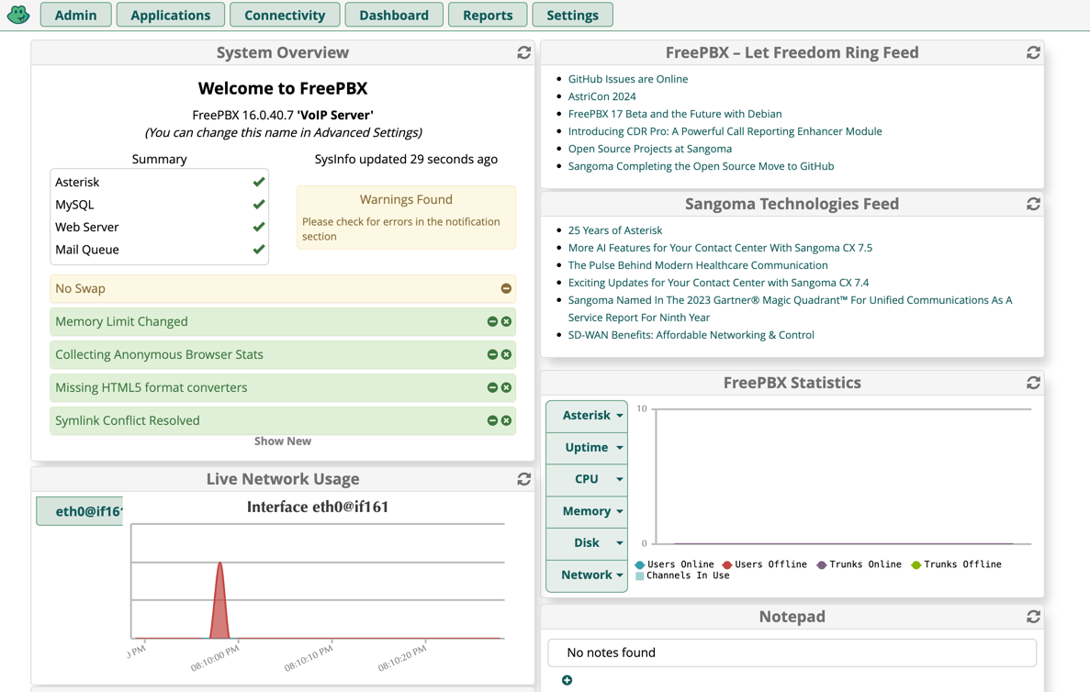Click the Symlink Conflict Resolved notification text
The width and height of the screenshot is (1090, 692).
(x=128, y=420)
